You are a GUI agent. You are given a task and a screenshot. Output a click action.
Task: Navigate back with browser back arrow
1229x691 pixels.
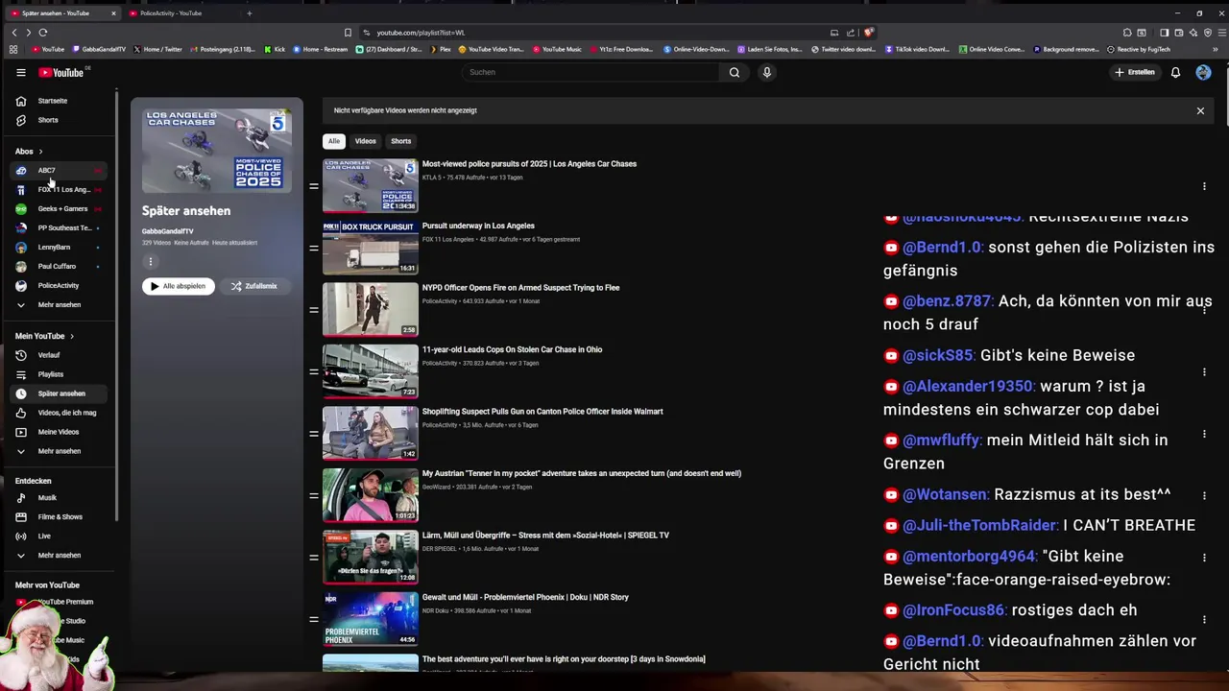pyautogui.click(x=14, y=33)
